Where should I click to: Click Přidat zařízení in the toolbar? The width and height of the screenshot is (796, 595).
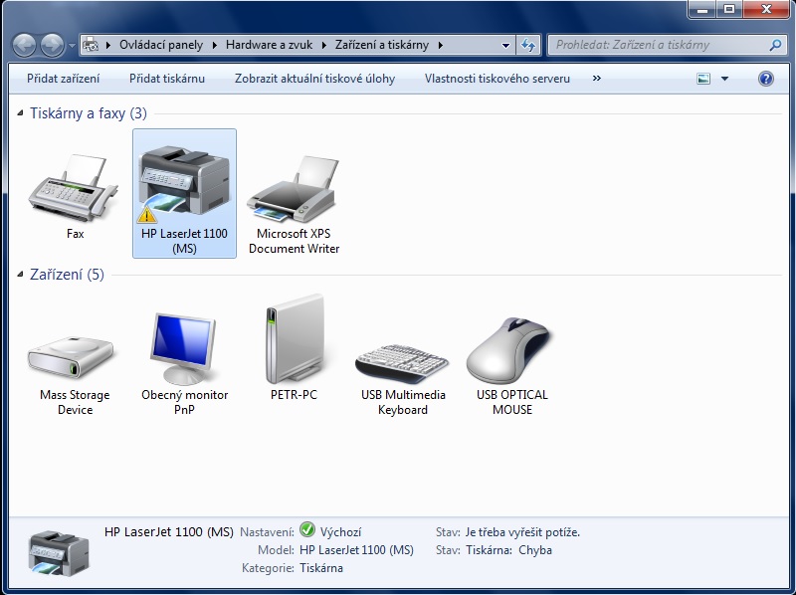(x=63, y=79)
